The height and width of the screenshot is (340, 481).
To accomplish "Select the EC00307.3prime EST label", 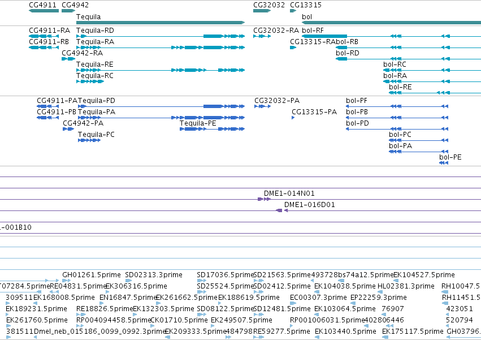I will coord(318,298).
